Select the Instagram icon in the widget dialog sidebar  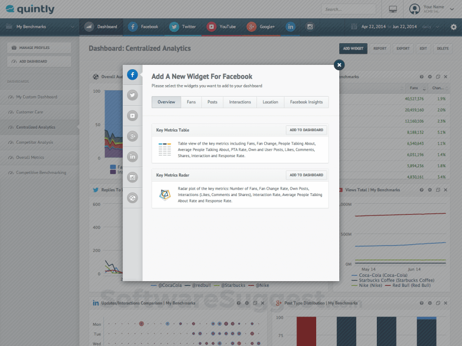tap(132, 177)
